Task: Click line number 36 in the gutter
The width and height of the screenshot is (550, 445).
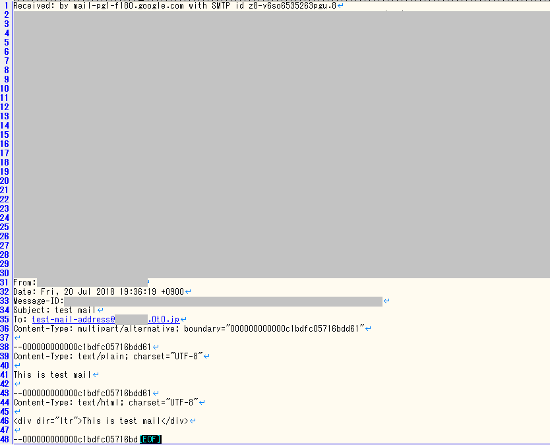Action: tap(5, 328)
